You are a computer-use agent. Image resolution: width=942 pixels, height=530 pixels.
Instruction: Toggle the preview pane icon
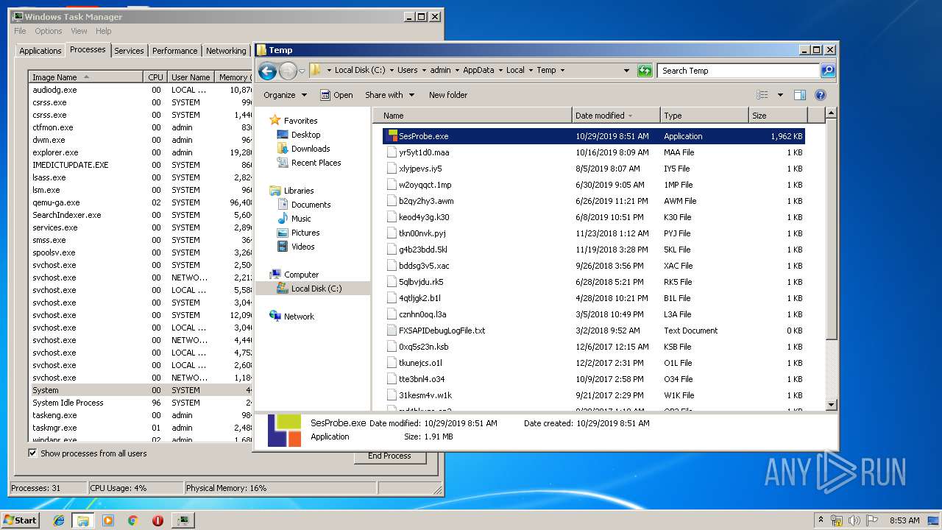[800, 95]
